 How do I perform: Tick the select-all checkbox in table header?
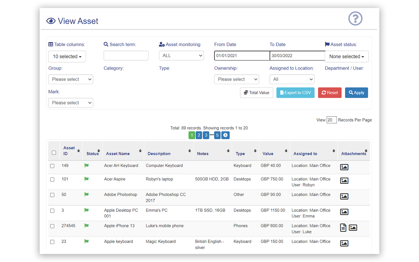point(54,153)
